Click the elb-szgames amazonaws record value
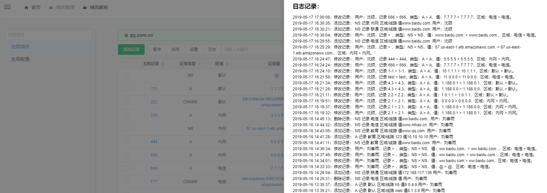The image size is (547, 193). coord(263,182)
